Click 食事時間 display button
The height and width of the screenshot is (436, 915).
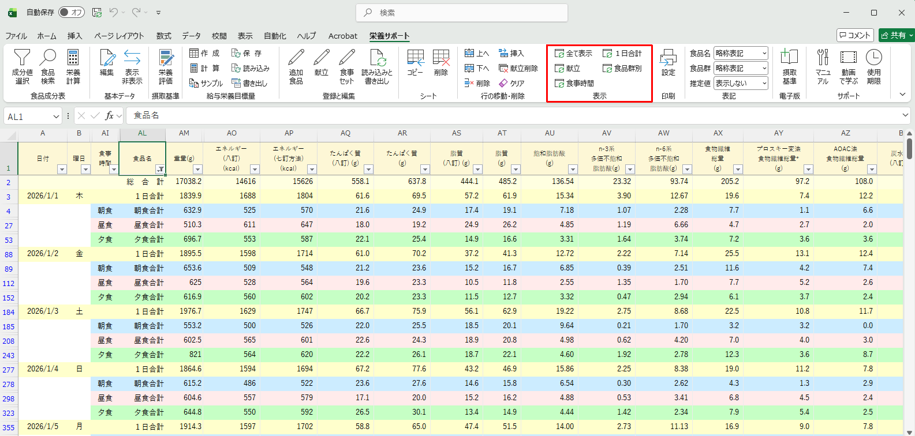point(574,83)
